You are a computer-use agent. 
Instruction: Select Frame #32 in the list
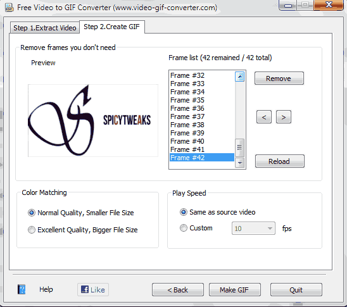202,75
